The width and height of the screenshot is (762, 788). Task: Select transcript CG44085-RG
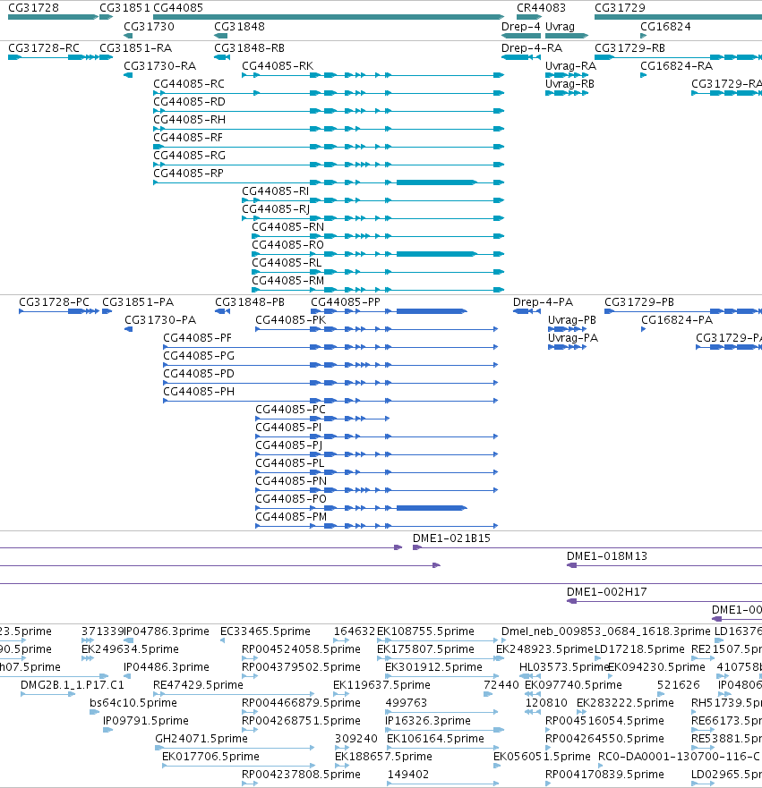(x=329, y=165)
